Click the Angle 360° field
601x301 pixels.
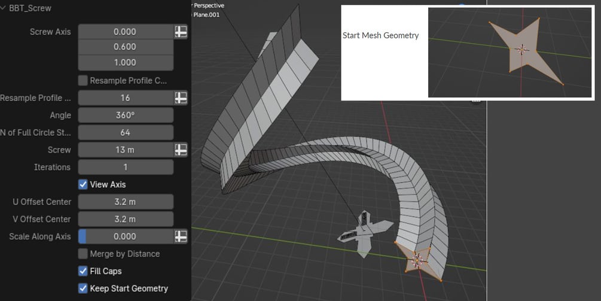126,115
